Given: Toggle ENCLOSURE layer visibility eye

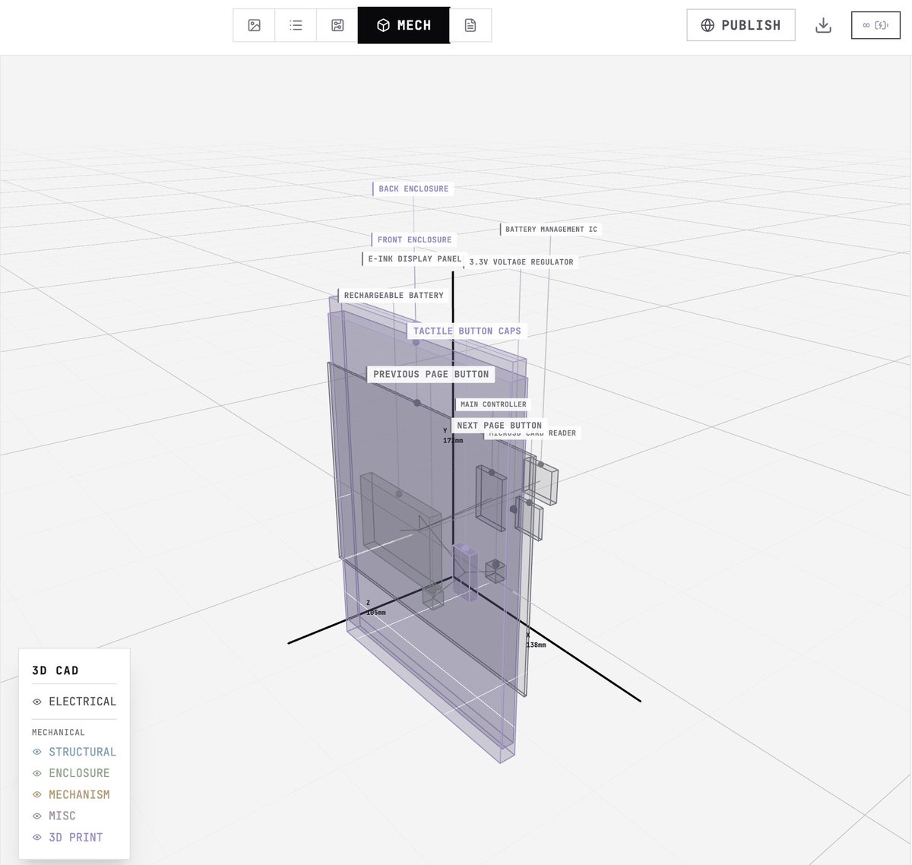Looking at the screenshot, I should point(36,773).
